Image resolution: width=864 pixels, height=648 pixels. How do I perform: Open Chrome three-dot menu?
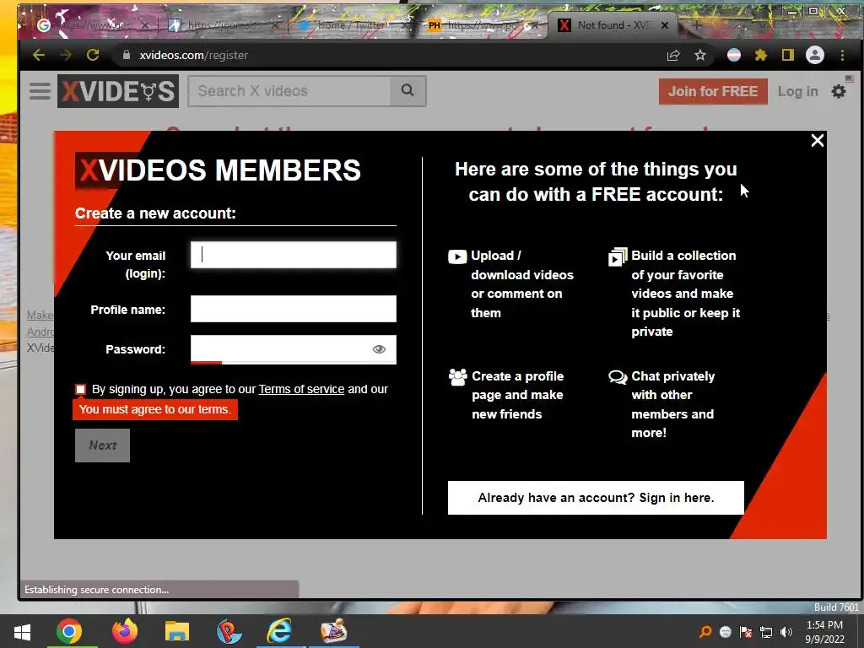tap(842, 55)
